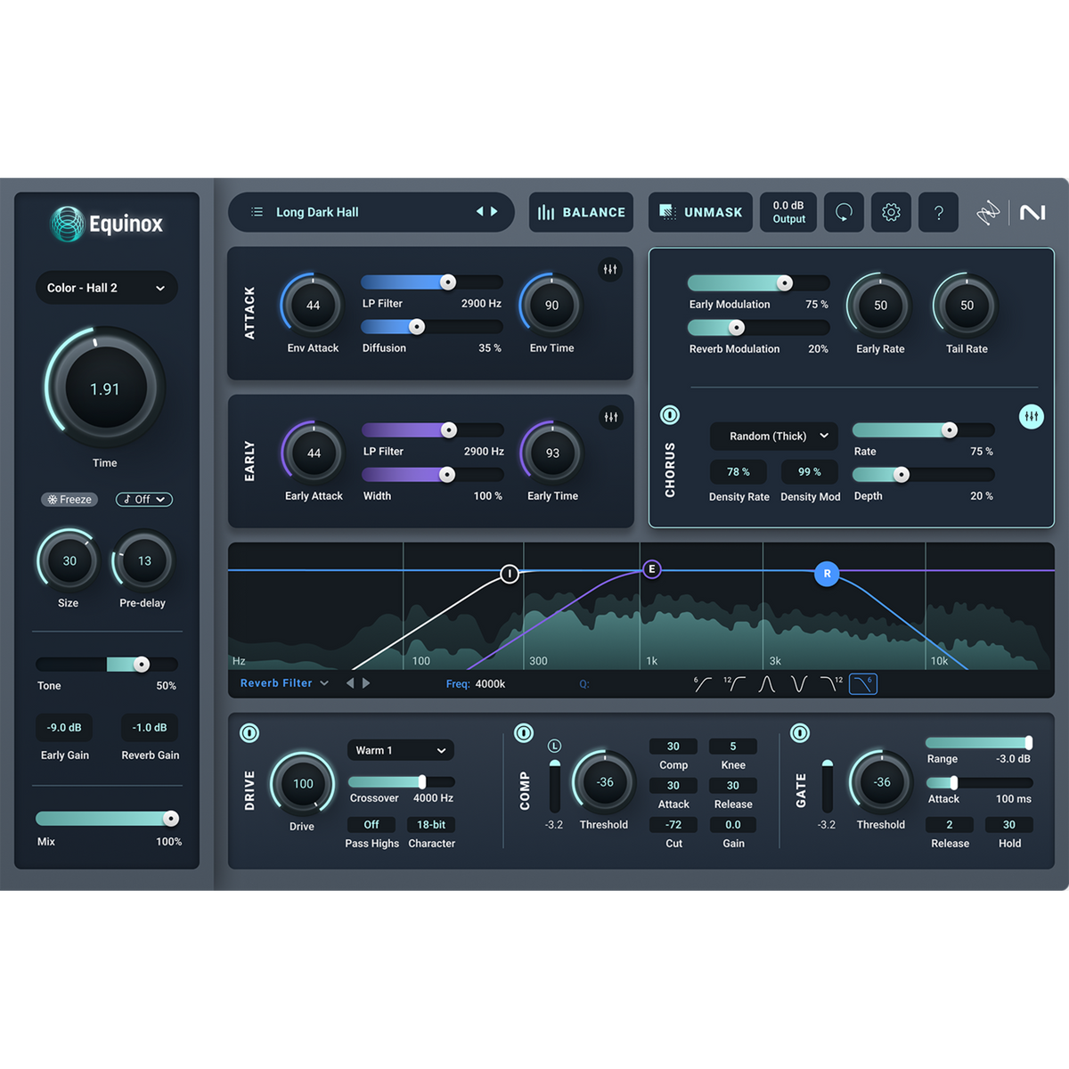1069x1069 pixels.
Task: Click the Size knob
Action: point(69,561)
